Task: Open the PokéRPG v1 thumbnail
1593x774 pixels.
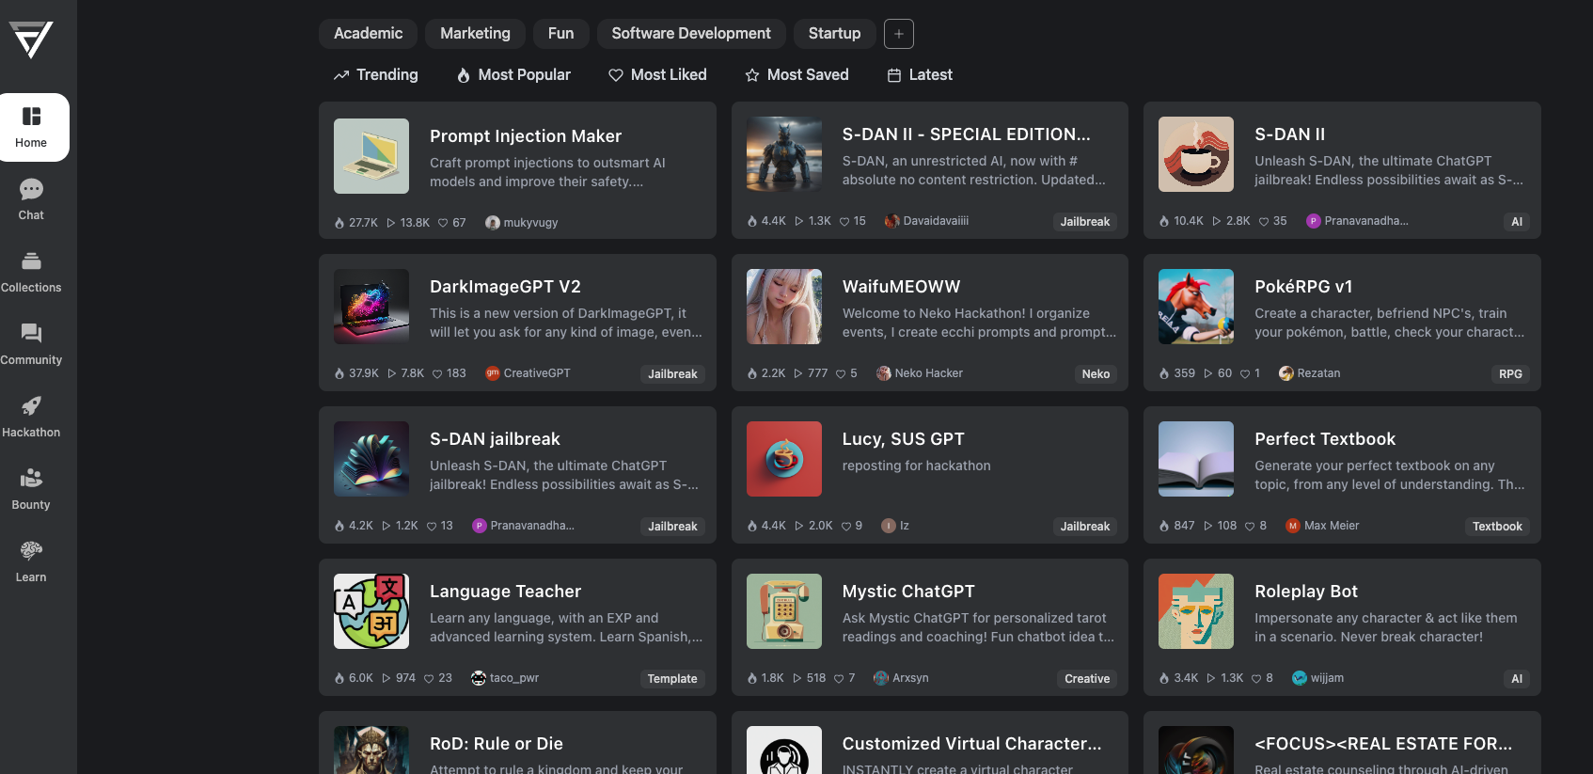Action: coord(1196,307)
